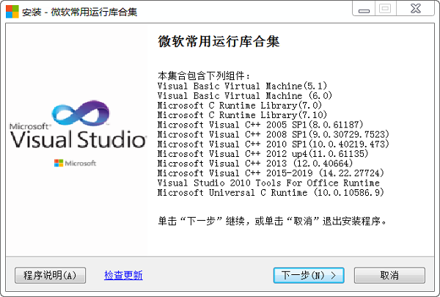Click the line Visual C++ 2010 SP1(10.0.40219.473)
This screenshot has height=297, width=440.
coord(274,144)
